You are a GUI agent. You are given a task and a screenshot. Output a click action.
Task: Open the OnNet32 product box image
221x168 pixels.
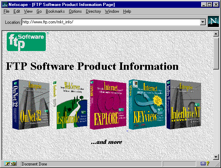(x=31, y=104)
